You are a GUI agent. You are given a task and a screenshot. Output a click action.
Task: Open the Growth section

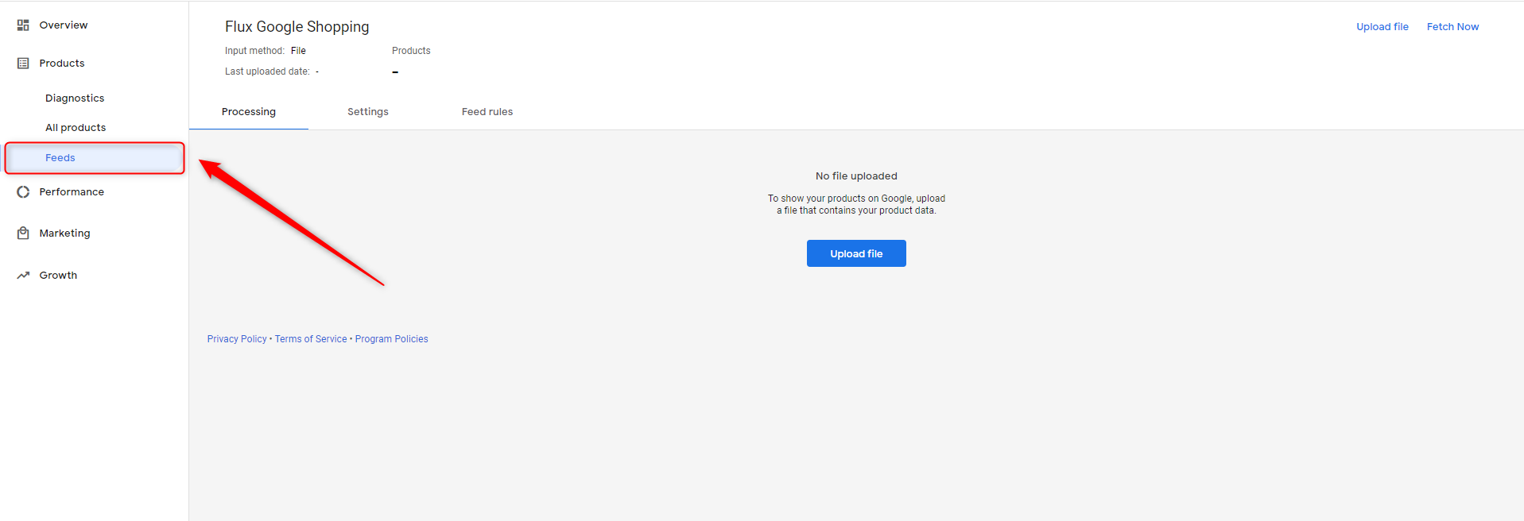(59, 276)
